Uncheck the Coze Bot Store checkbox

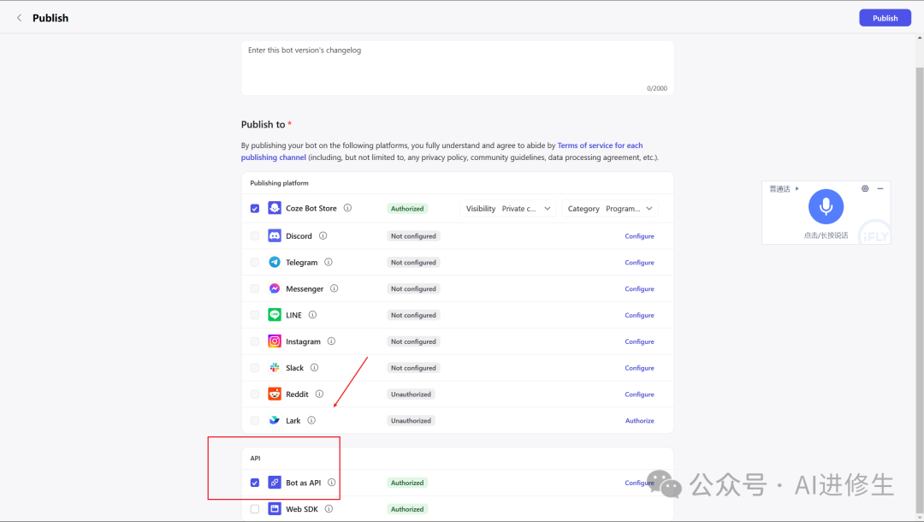tap(255, 208)
